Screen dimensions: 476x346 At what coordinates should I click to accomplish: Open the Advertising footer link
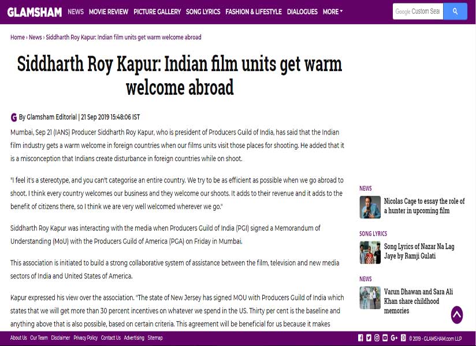[x=134, y=338]
